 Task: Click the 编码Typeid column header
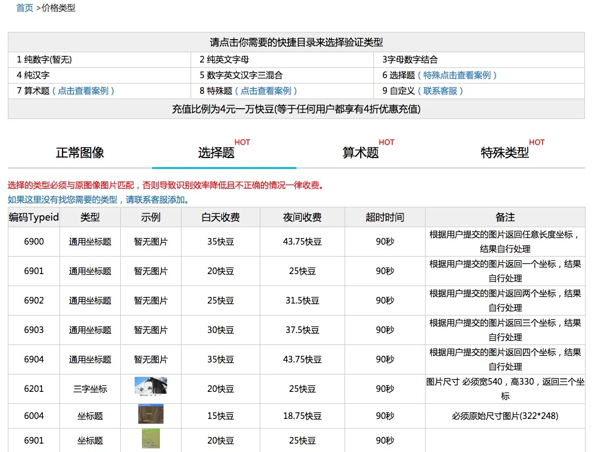34,217
